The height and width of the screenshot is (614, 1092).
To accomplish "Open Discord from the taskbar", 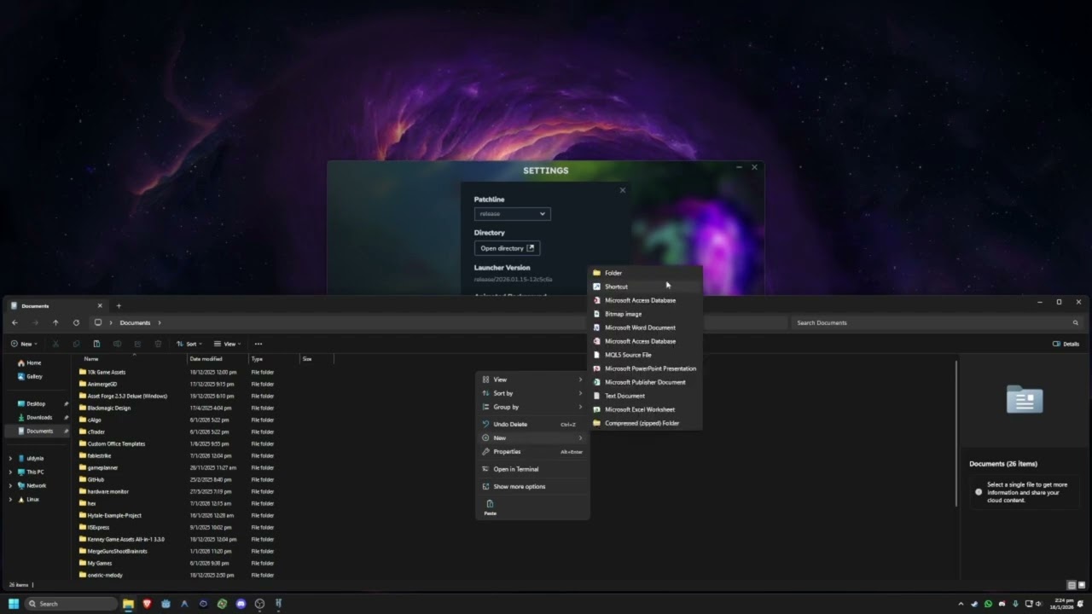I will [241, 604].
